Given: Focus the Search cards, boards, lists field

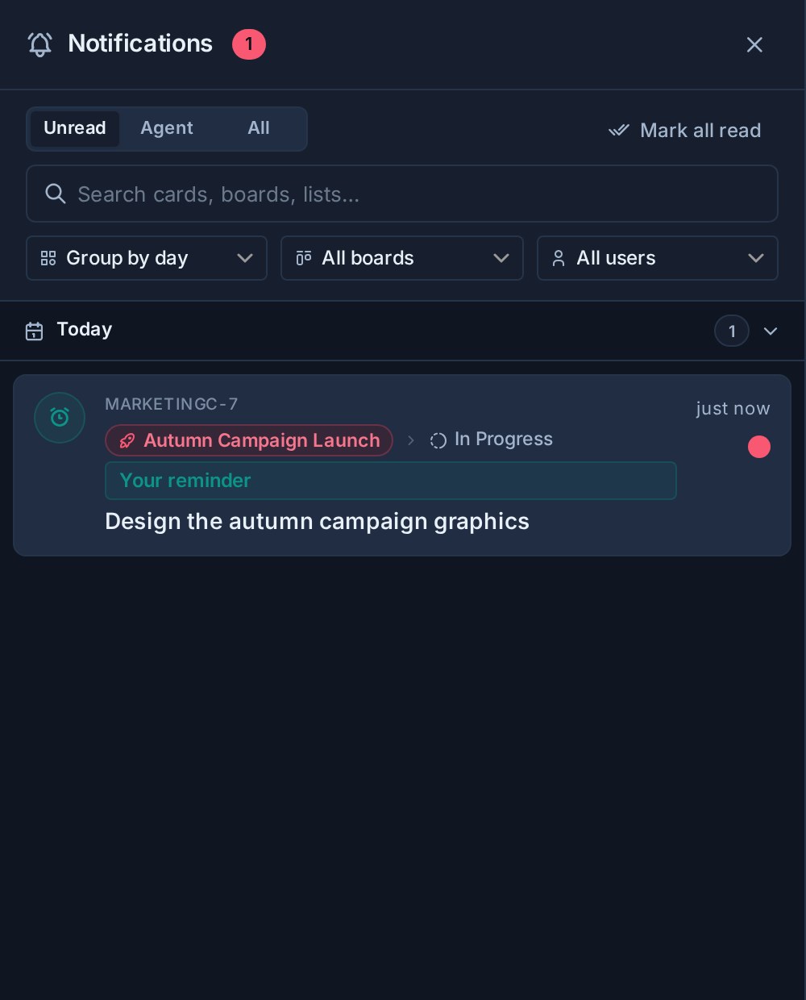Looking at the screenshot, I should coord(402,194).
